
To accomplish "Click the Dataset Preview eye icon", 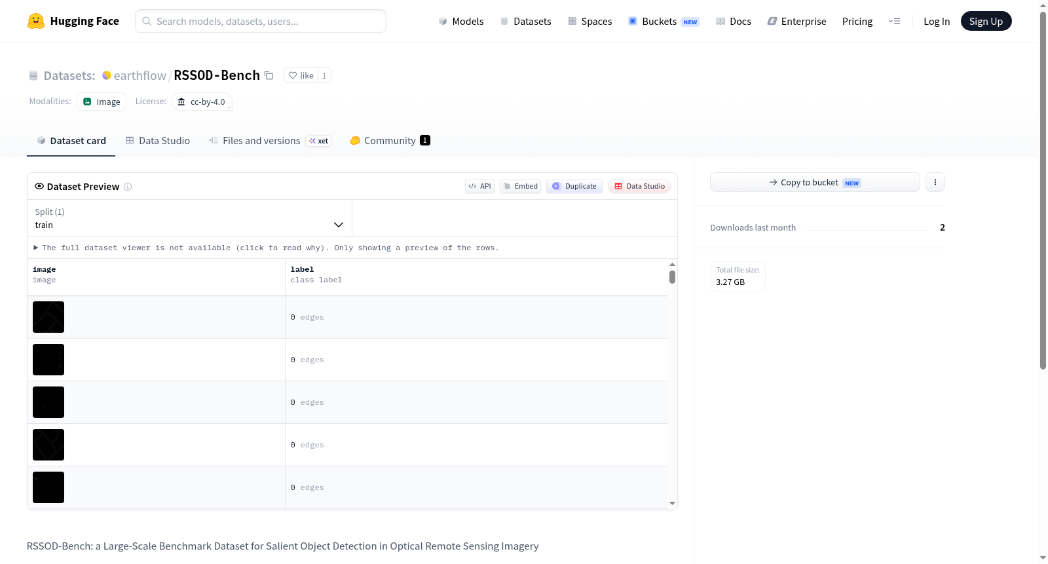I will point(39,186).
